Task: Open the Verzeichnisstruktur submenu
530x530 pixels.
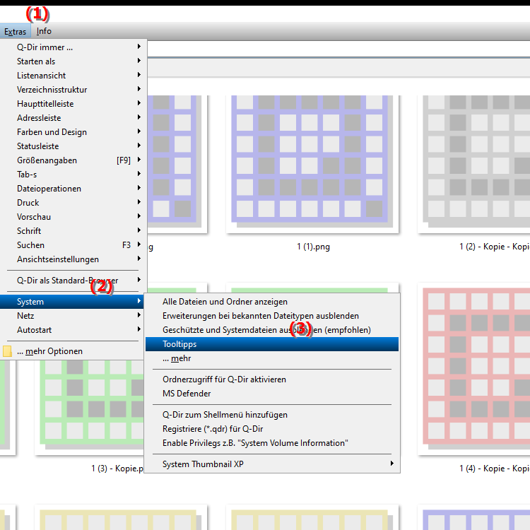Action: point(73,90)
